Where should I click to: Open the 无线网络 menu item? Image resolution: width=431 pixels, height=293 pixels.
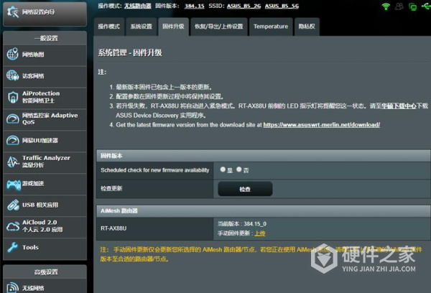click(45, 287)
